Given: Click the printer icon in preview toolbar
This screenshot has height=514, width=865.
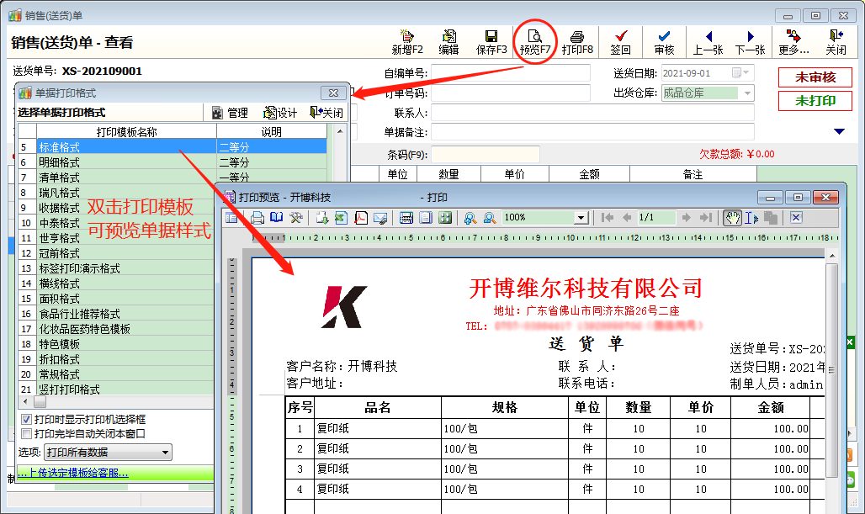Looking at the screenshot, I should point(257,218).
